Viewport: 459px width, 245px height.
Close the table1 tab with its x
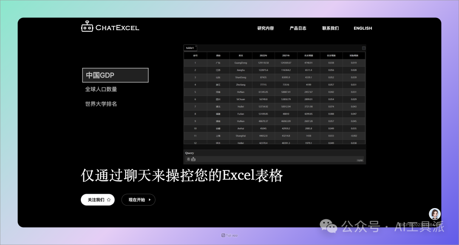(x=196, y=46)
